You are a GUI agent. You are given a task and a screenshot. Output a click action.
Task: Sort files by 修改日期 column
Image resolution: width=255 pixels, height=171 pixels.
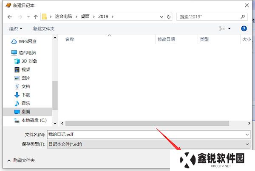166,39
